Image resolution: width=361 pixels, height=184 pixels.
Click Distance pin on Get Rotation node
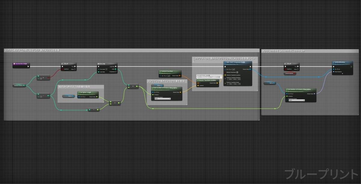(x=287, y=96)
